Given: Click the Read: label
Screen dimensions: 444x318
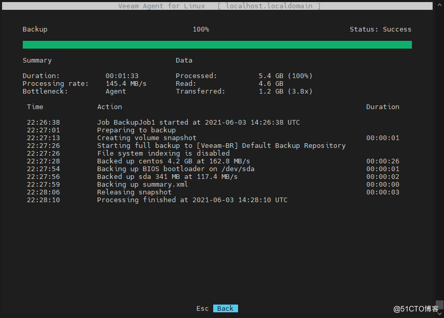Looking at the screenshot, I should 186,83.
